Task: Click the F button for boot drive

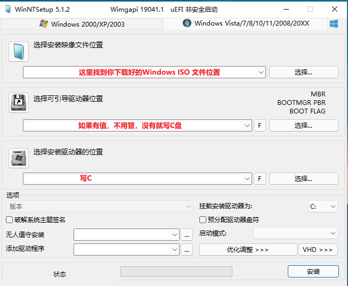Action: tap(260, 126)
